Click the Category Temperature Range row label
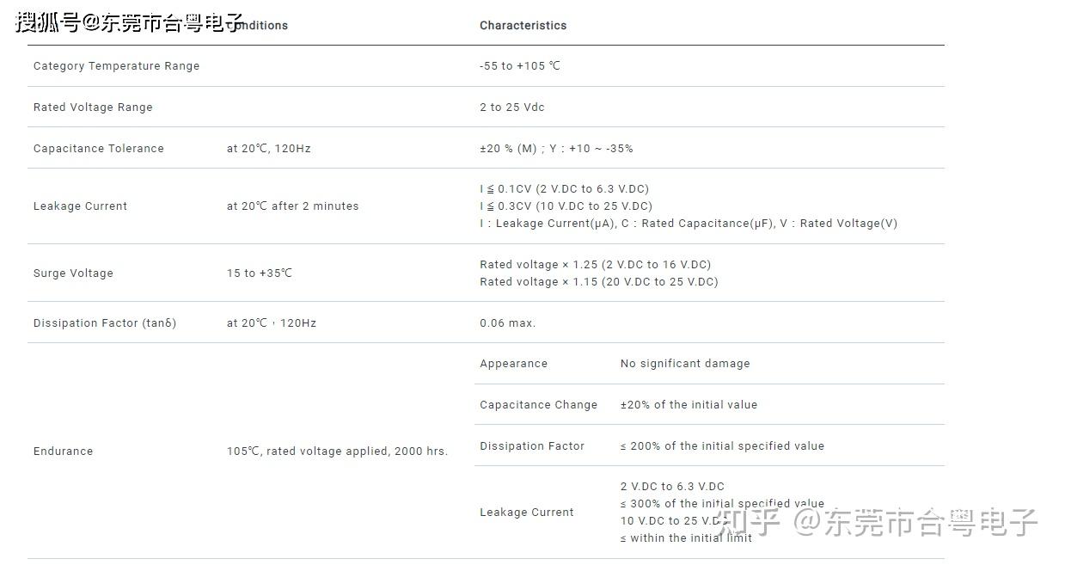The image size is (1065, 565). (116, 66)
